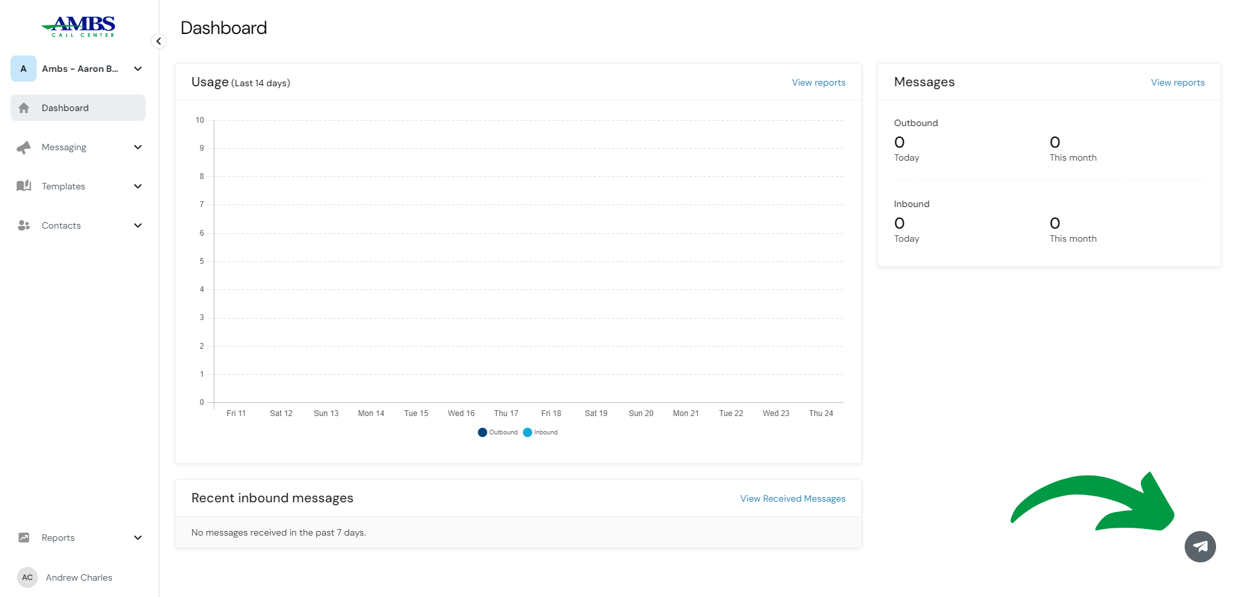Toggle Inbound series in chart legend

tap(540, 432)
